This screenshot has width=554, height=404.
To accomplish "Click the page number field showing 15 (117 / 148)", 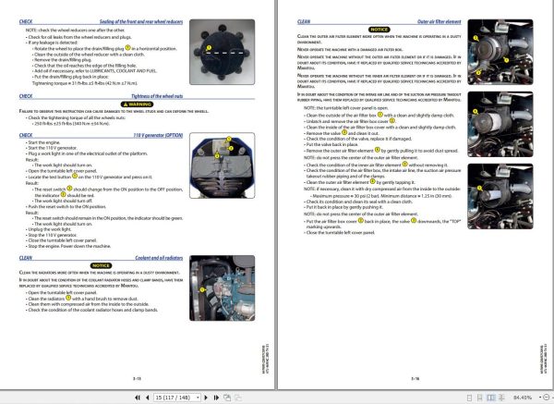I will pyautogui.click(x=175, y=398).
